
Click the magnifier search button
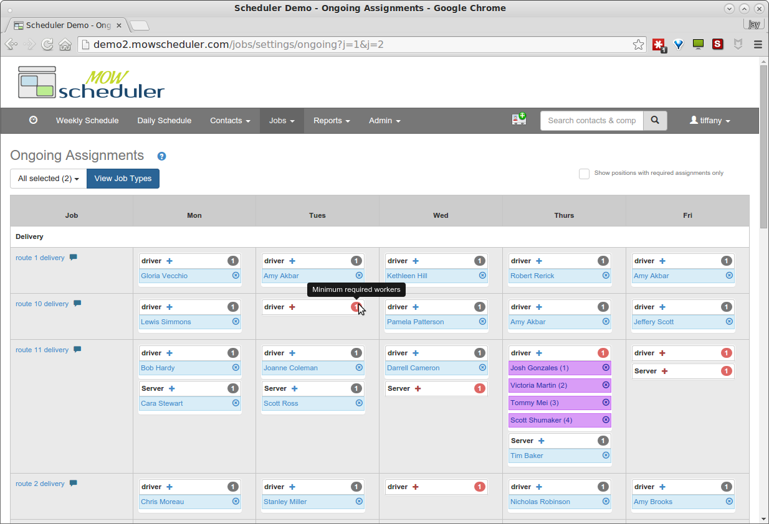coord(654,121)
